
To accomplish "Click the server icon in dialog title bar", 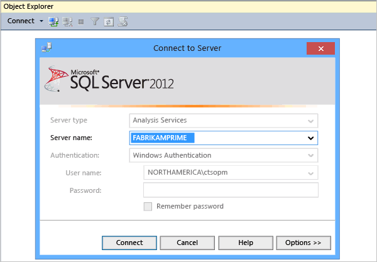I will click(47, 48).
